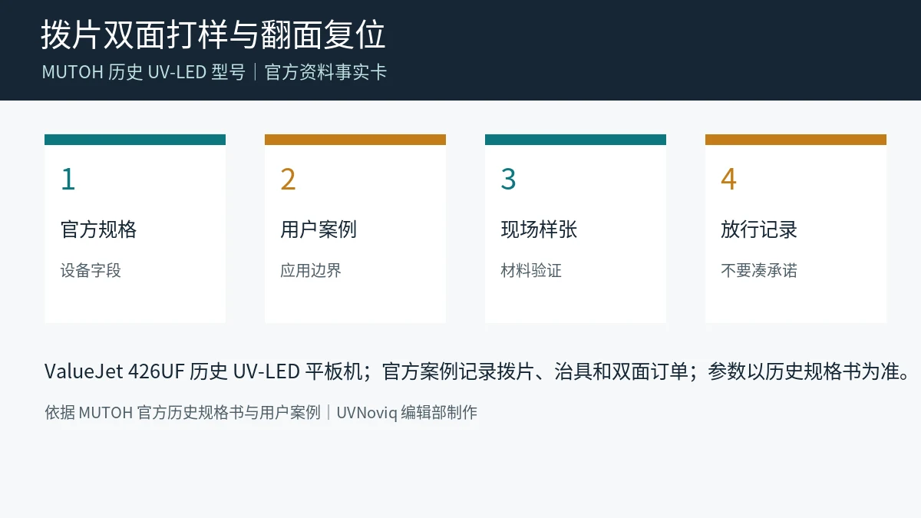Screen dimensions: 921x518
Task: Open card 3 现场样张
Action: pos(576,229)
